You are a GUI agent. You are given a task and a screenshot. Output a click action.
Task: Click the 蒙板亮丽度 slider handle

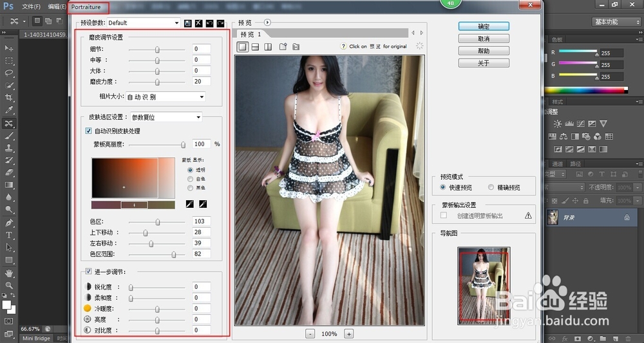(183, 144)
